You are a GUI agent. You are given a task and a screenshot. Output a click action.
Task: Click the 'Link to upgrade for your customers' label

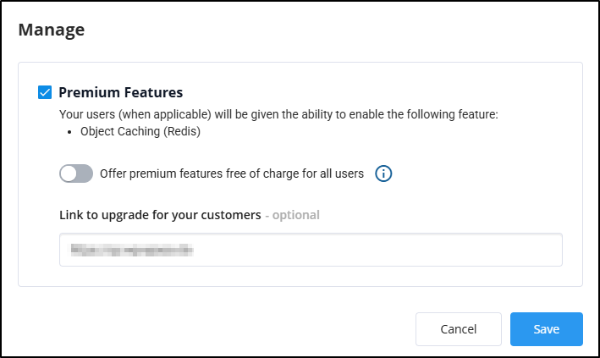[x=160, y=215]
